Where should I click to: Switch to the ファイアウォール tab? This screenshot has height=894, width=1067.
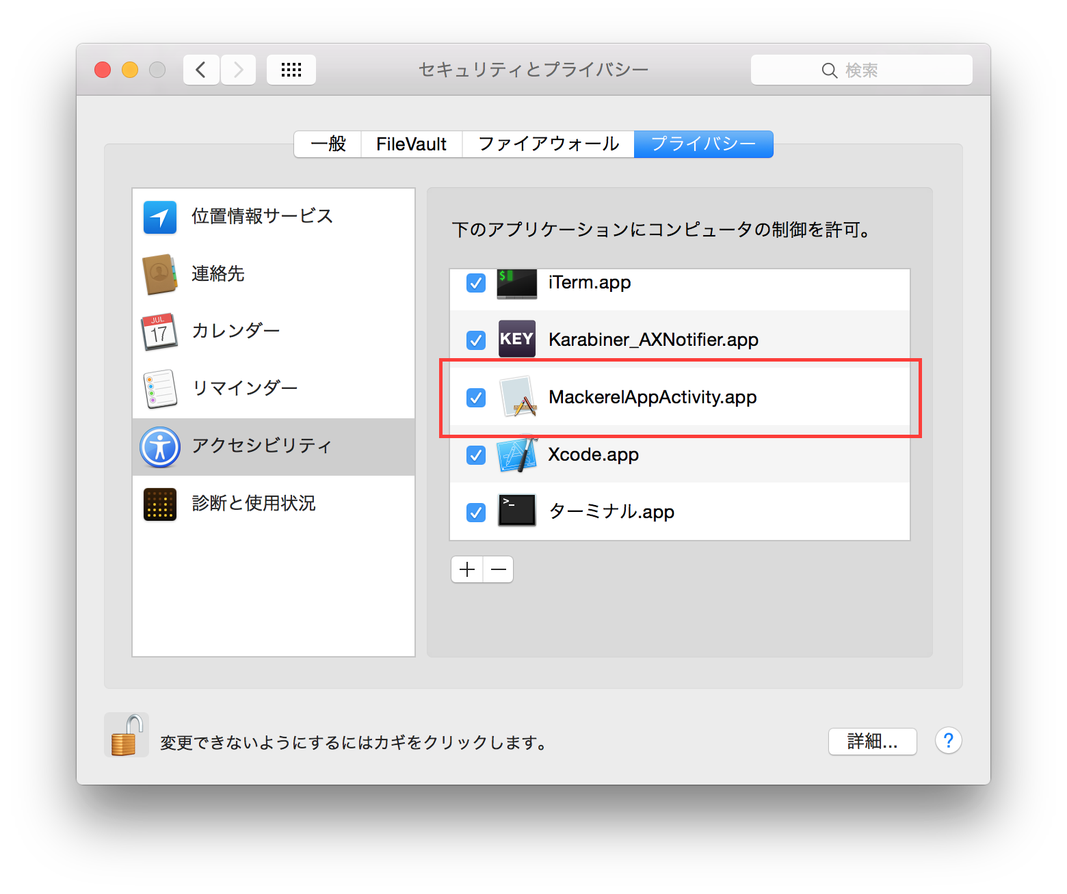(549, 144)
